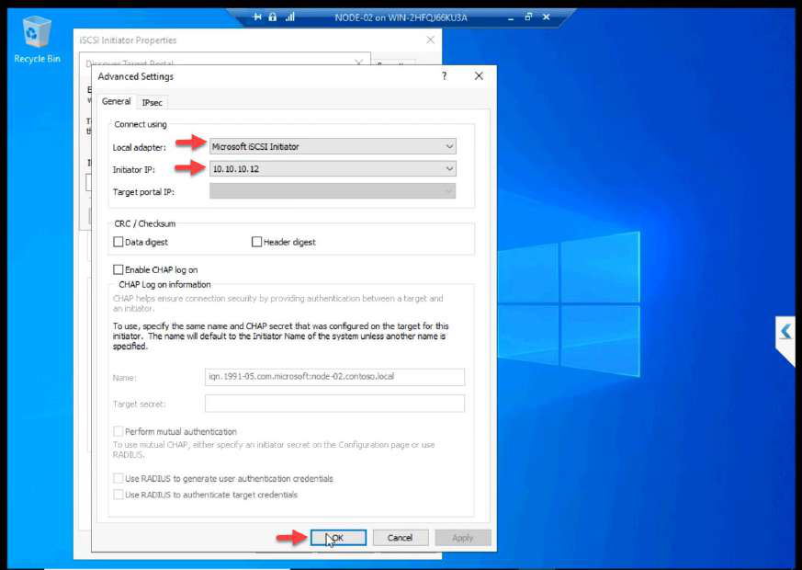The height and width of the screenshot is (570, 802).
Task: Click the CHAP Name input field
Action: (334, 377)
